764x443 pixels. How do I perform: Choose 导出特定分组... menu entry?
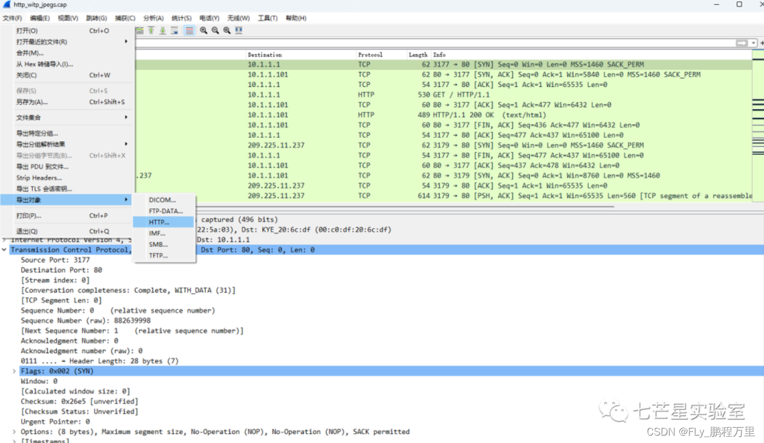[x=66, y=133]
